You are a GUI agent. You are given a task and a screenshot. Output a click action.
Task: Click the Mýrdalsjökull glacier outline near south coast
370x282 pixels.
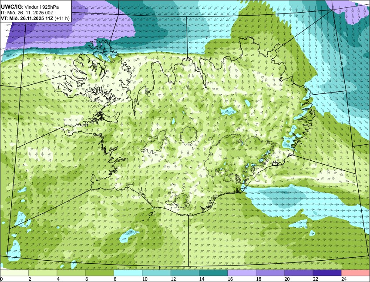[182, 200]
